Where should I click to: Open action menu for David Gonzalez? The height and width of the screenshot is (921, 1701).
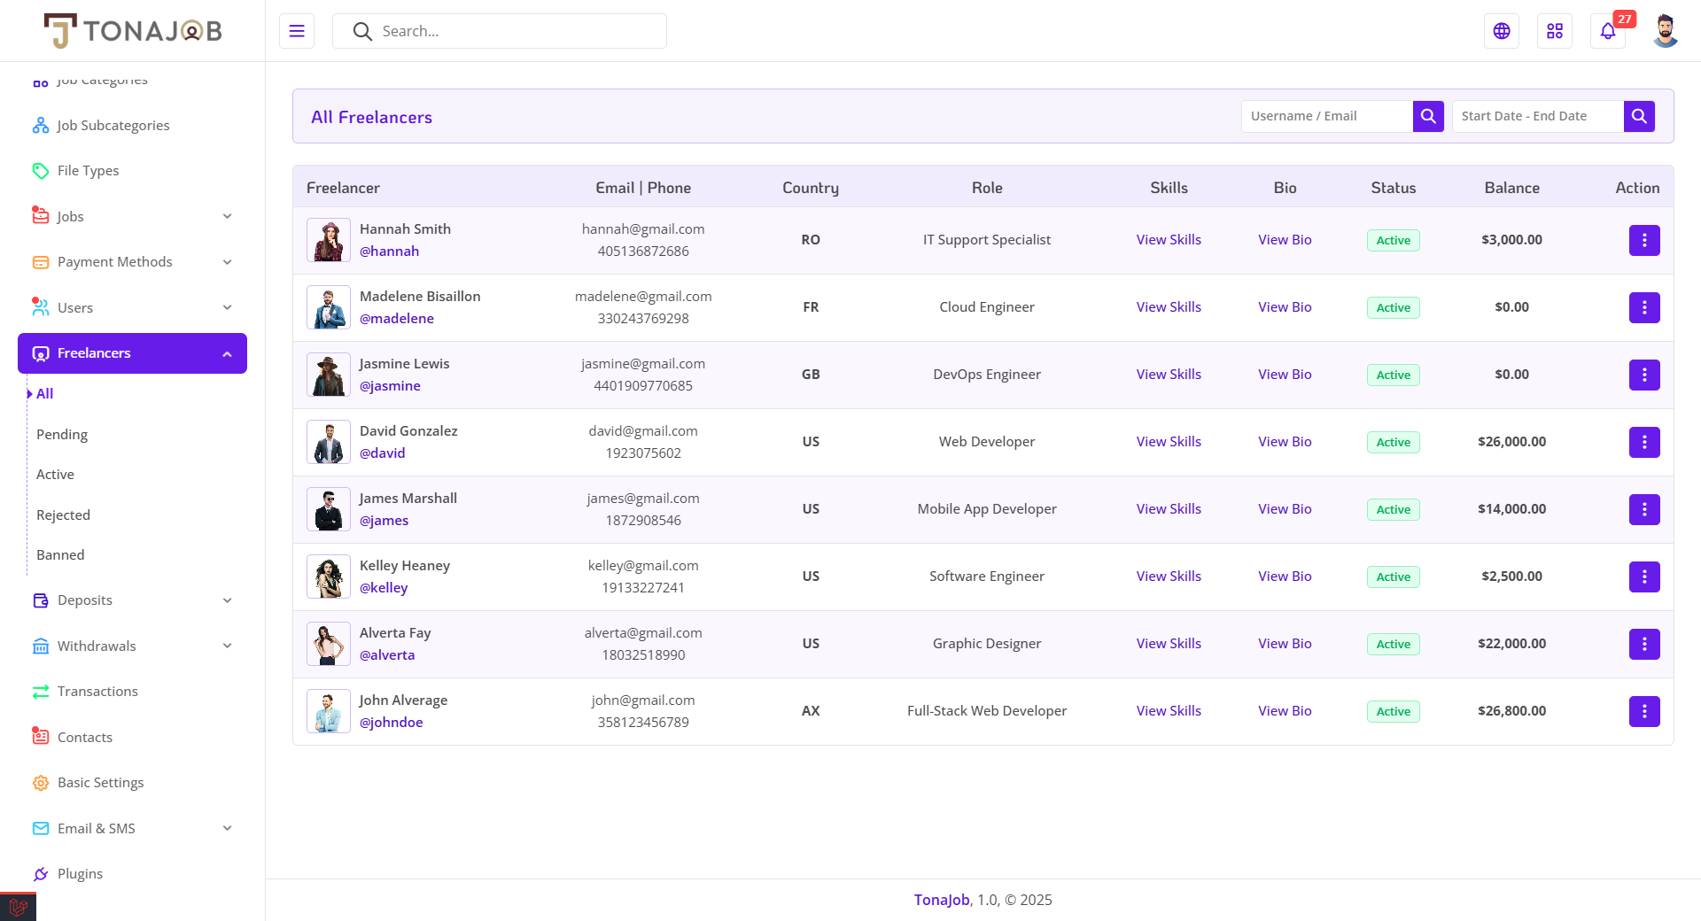pyautogui.click(x=1644, y=442)
